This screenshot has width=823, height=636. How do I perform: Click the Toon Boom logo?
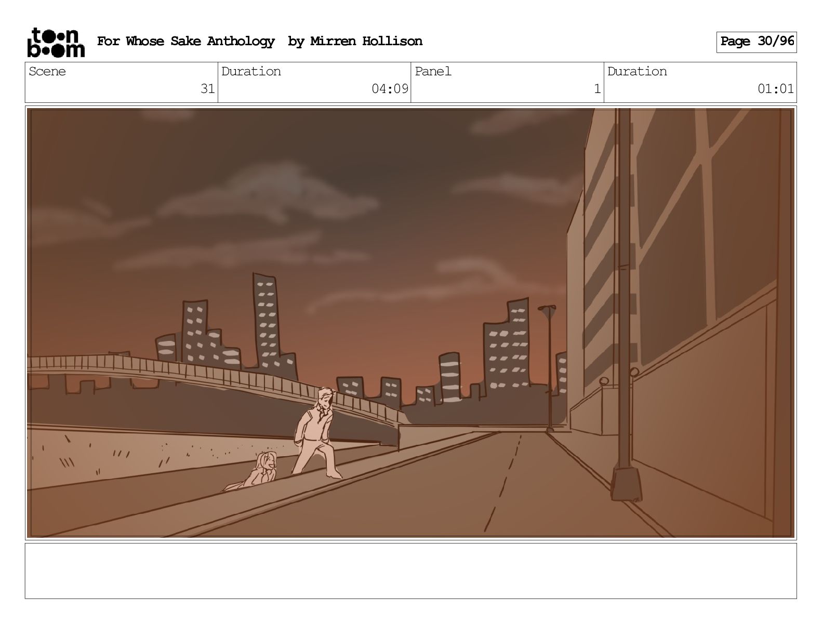click(56, 42)
